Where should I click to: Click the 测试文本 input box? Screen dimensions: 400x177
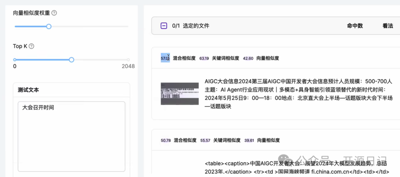coord(71,136)
